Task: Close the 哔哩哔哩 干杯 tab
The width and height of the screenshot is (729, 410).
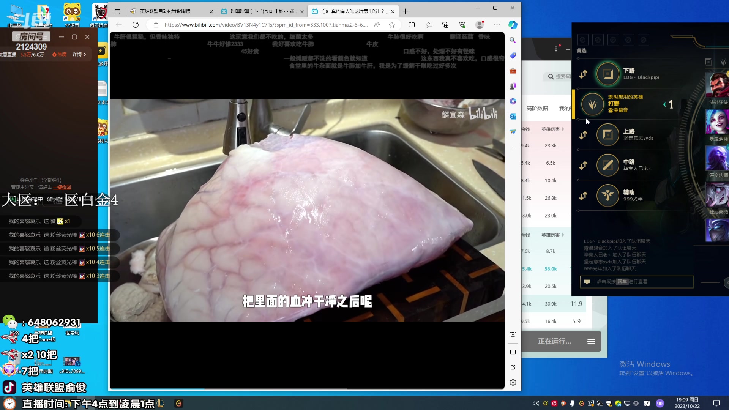Action: pyautogui.click(x=302, y=11)
